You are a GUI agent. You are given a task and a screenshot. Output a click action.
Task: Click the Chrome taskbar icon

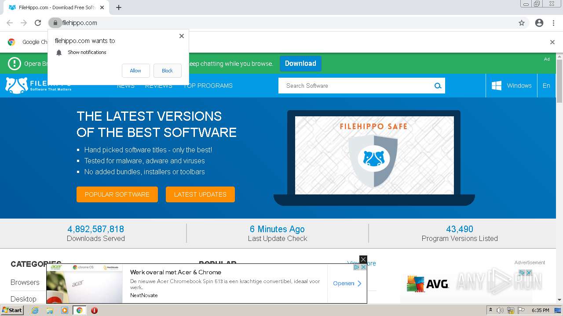(x=79, y=310)
